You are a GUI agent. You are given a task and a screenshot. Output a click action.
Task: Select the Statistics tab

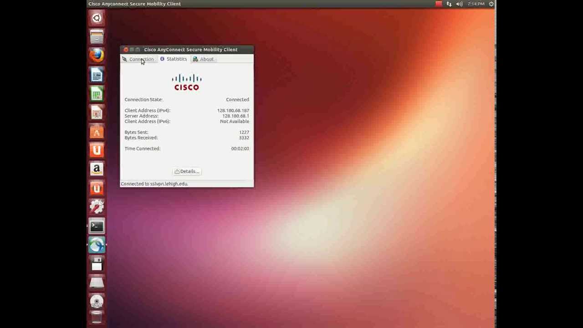173,59
